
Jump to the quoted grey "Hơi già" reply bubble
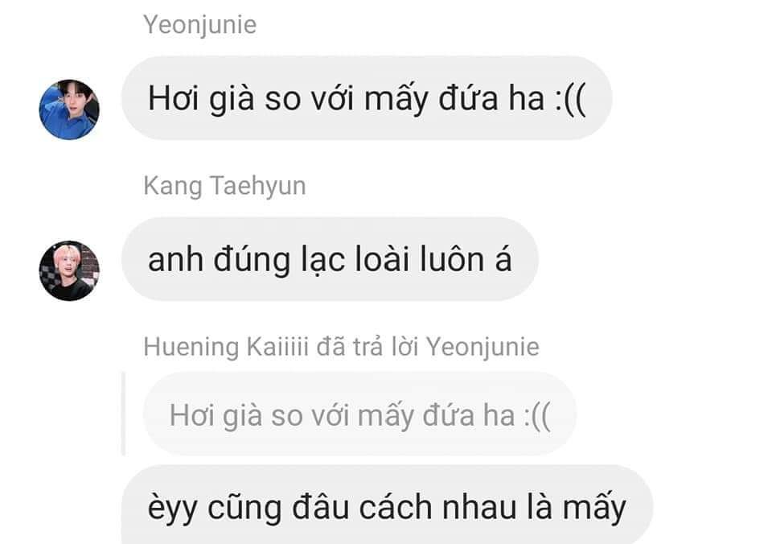point(360,414)
